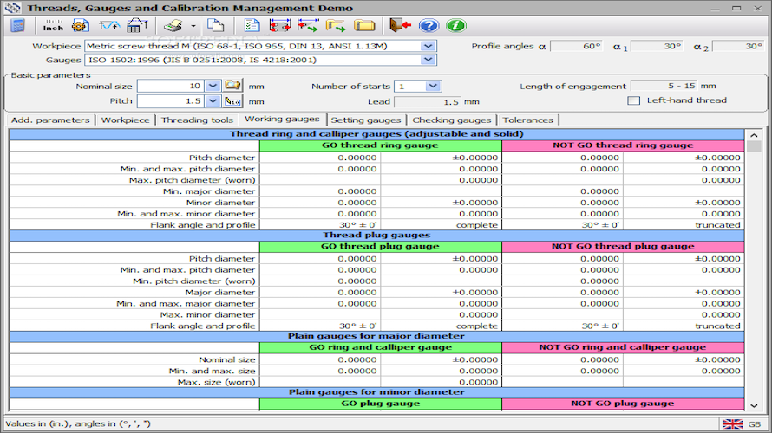Screen dimensions: 772x433
Task: Click the exit door icon
Action: [400, 26]
